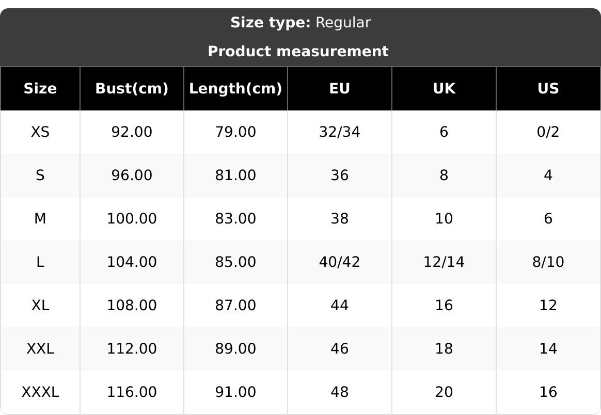Select the M size row label
This screenshot has width=601, height=415.
(40, 219)
